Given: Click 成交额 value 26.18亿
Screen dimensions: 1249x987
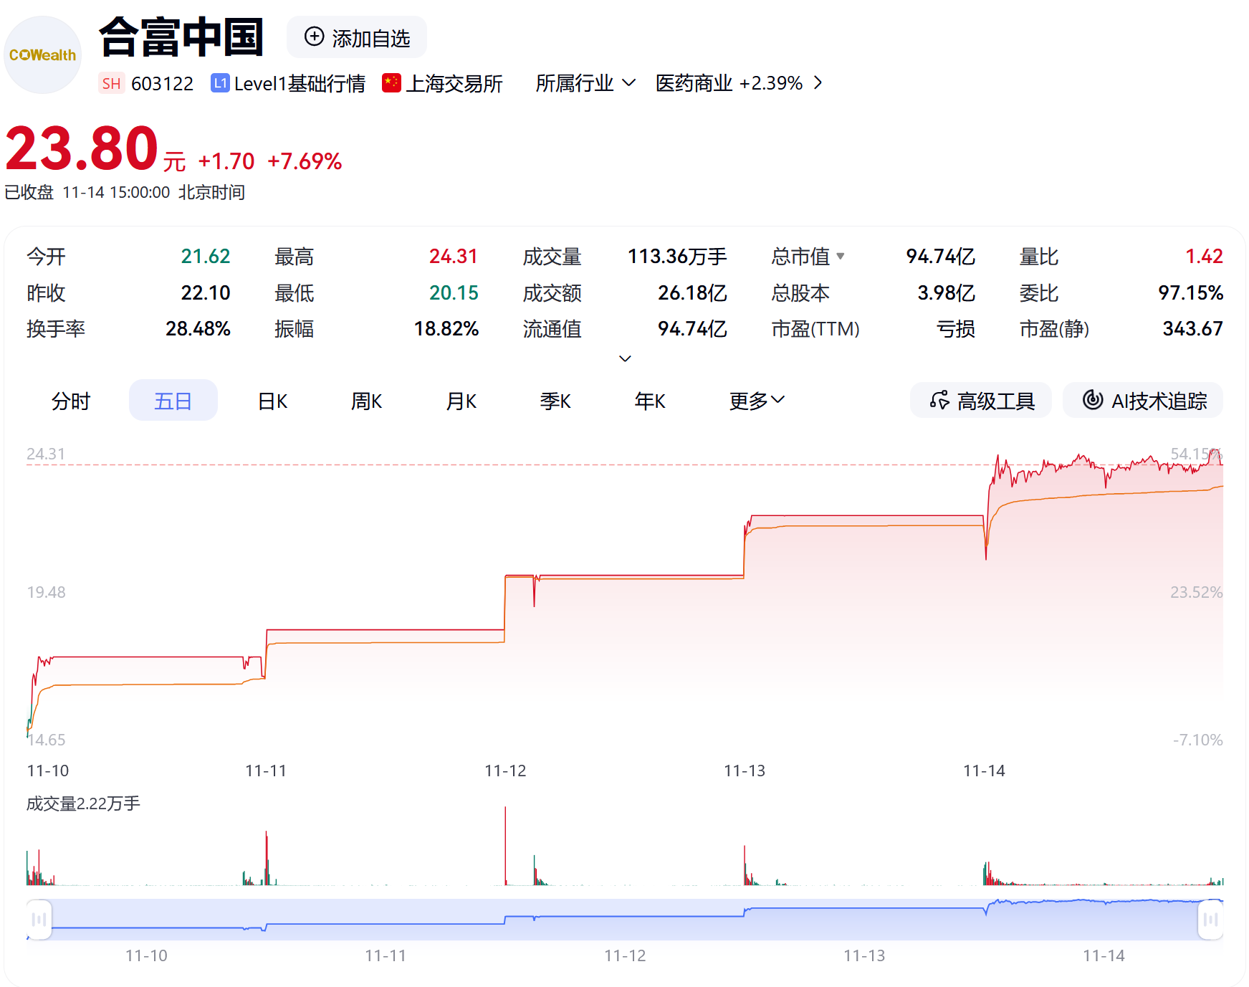Looking at the screenshot, I should click(692, 292).
